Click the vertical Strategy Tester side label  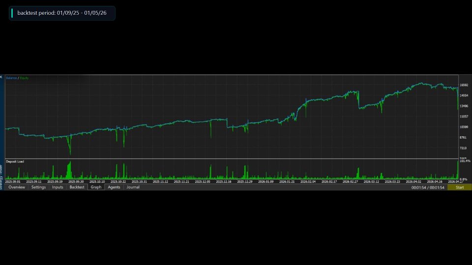[x=1, y=177]
